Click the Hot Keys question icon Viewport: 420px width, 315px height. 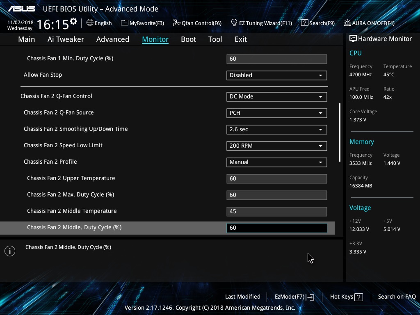pos(358,297)
